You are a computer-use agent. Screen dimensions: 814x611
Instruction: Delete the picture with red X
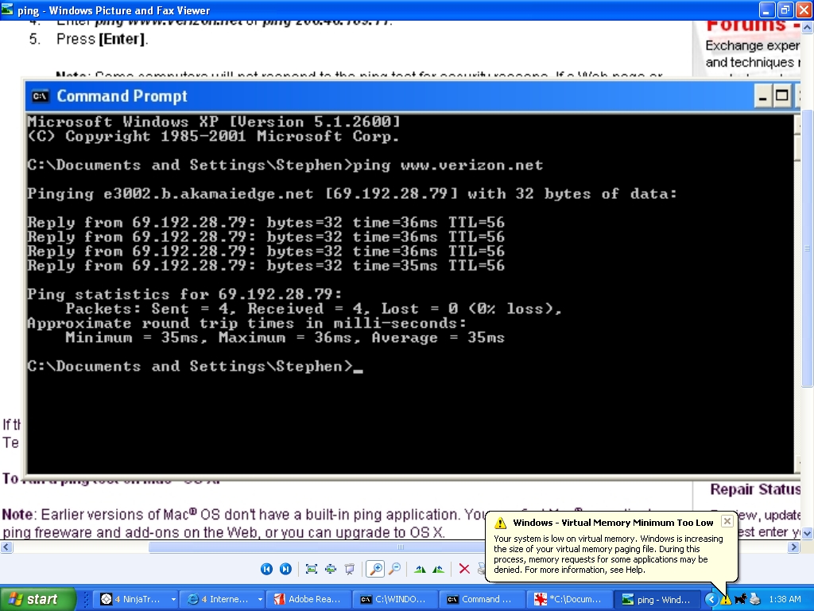pyautogui.click(x=464, y=569)
